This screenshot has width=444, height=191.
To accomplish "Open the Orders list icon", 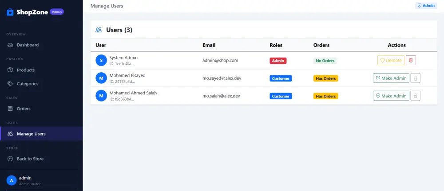I will point(10,109).
